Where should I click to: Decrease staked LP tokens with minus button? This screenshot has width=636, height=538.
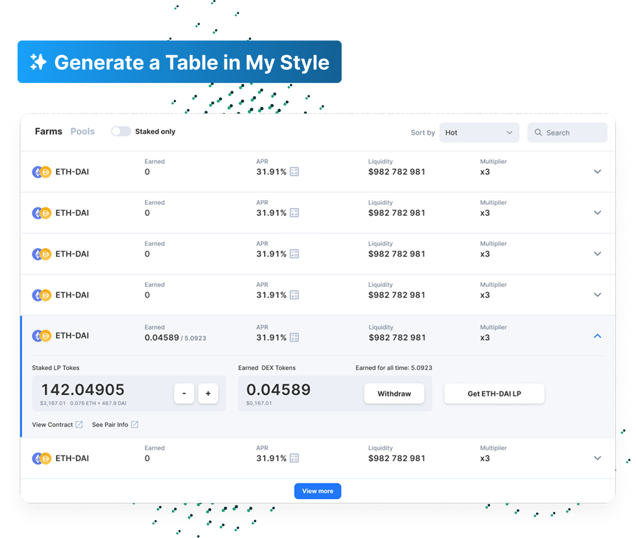(x=184, y=394)
